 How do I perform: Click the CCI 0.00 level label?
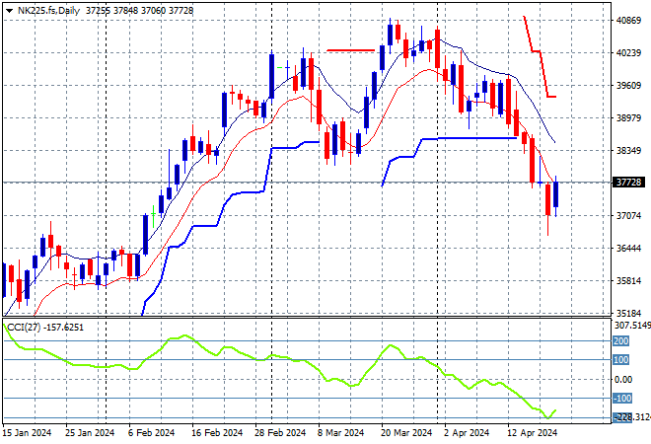pyautogui.click(x=623, y=379)
